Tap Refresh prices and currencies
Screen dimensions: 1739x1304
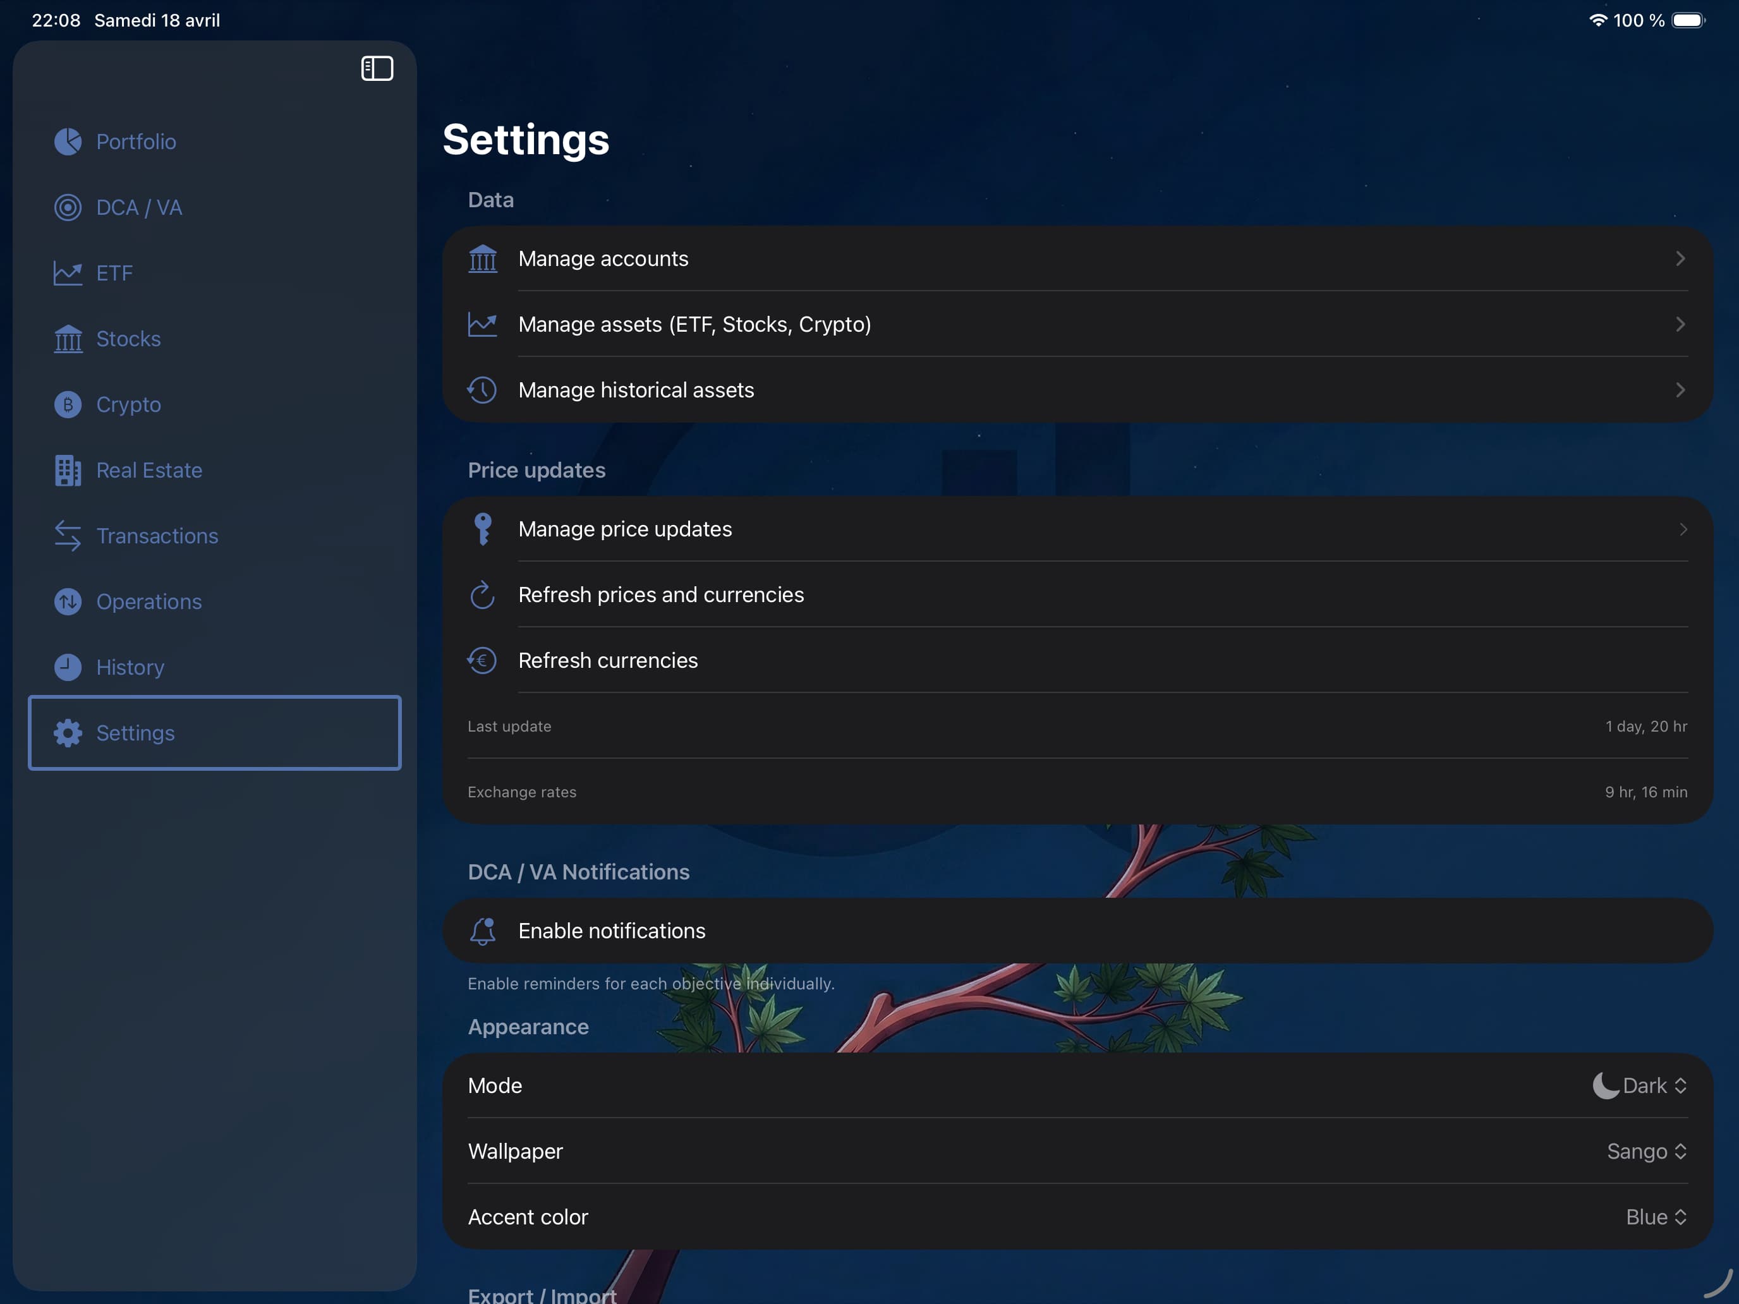tap(660, 595)
